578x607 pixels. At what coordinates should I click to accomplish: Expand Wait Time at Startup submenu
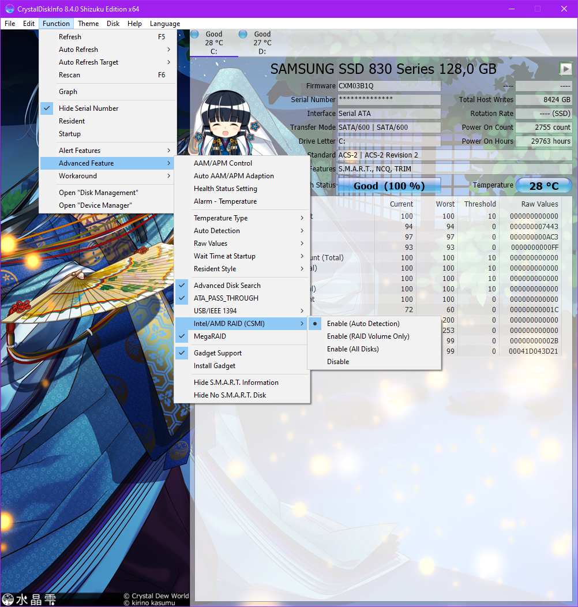pos(242,256)
